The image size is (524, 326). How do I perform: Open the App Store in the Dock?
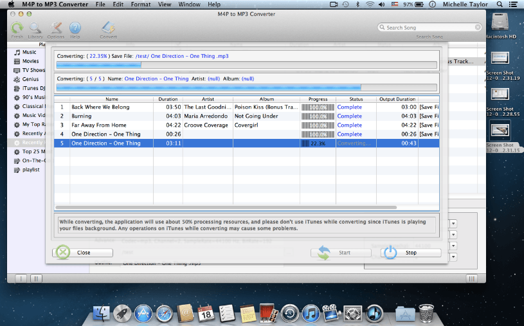click(x=143, y=314)
